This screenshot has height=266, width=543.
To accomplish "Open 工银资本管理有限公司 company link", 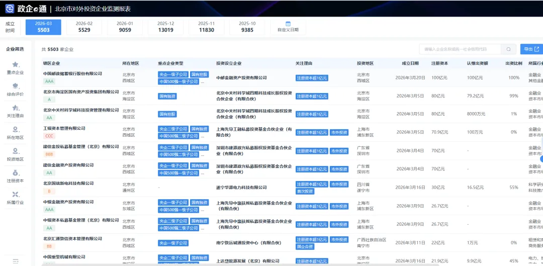I will (64, 129).
